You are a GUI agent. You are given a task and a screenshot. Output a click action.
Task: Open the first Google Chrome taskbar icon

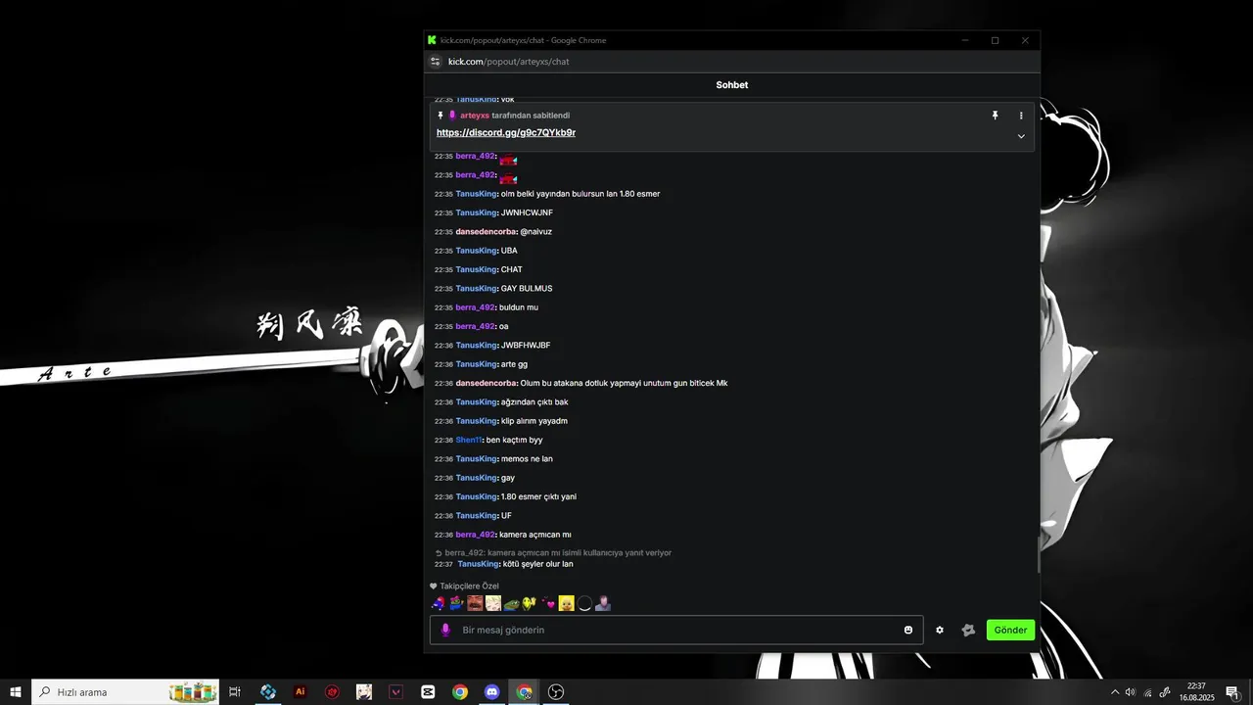pos(460,692)
